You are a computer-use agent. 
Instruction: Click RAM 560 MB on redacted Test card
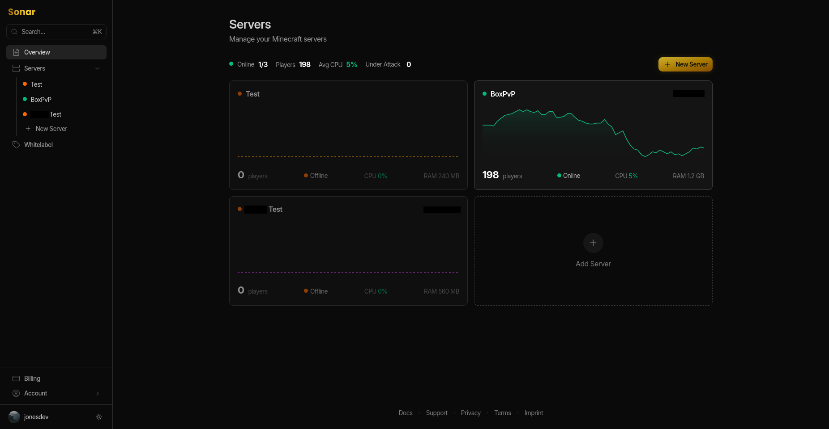(441, 291)
